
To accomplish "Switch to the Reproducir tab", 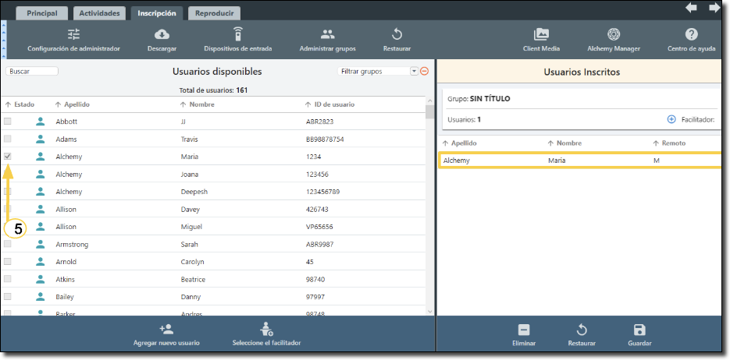I will [214, 13].
